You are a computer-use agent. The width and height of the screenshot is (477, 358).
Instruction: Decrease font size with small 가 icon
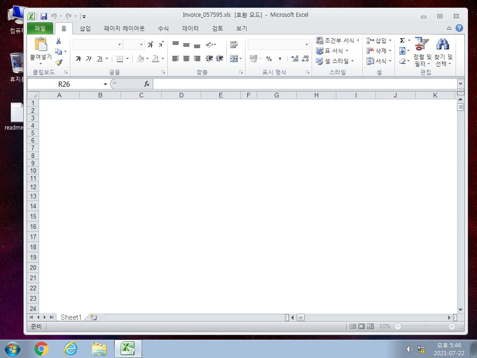tap(161, 44)
